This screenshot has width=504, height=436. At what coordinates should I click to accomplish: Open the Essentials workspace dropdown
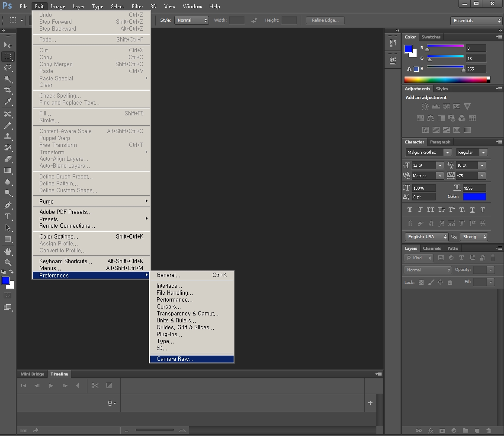[x=476, y=21]
